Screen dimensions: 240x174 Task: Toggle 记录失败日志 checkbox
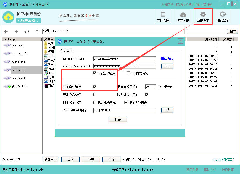coord(126,102)
